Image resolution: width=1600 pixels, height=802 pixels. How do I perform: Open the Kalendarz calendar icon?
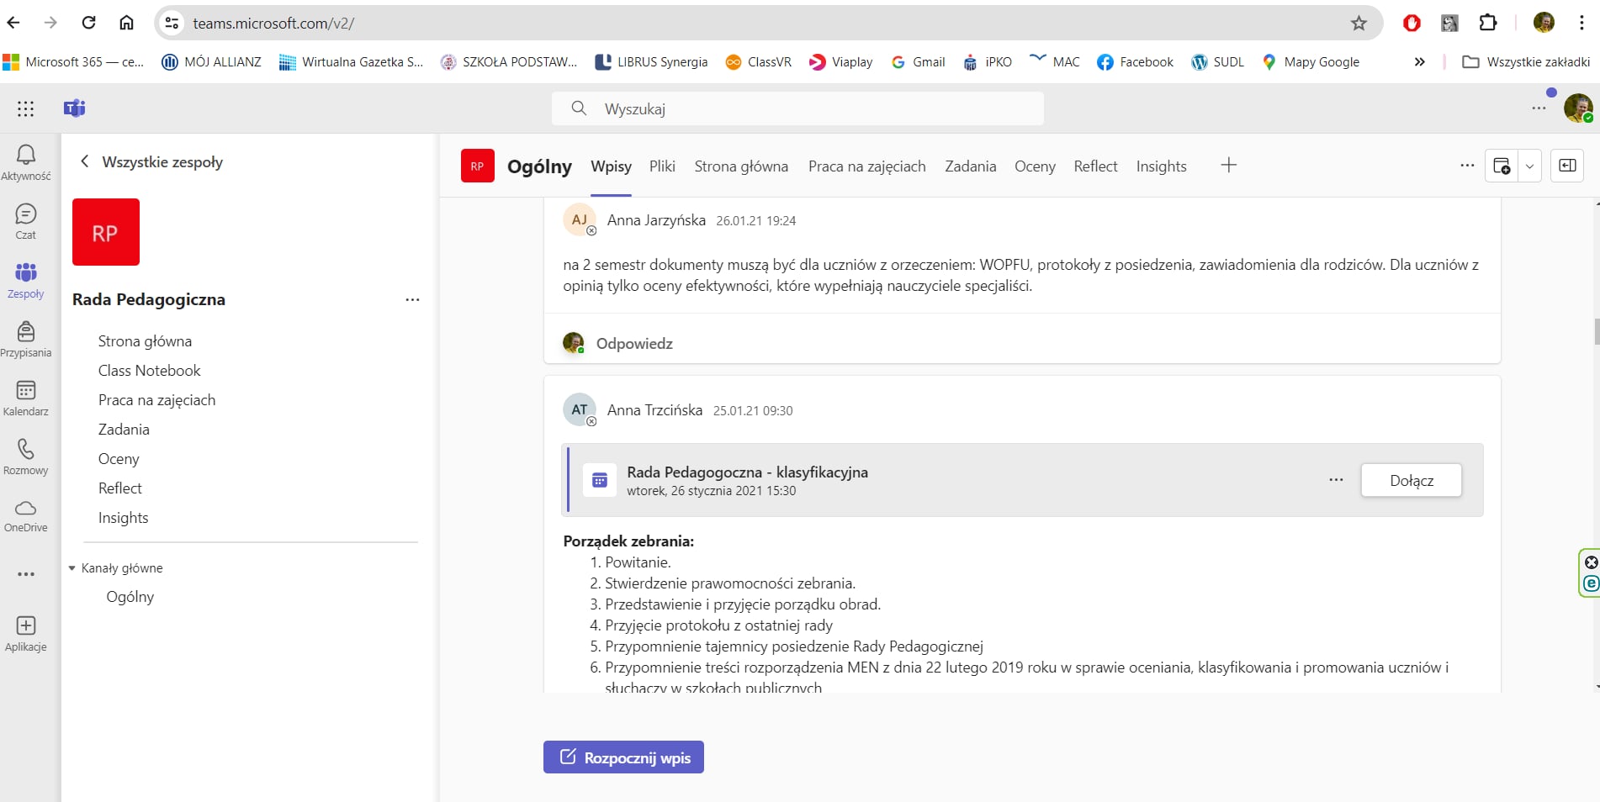[x=26, y=398]
